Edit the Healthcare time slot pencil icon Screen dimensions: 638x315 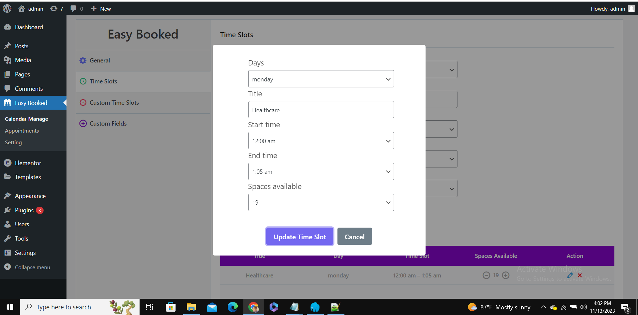570,275
